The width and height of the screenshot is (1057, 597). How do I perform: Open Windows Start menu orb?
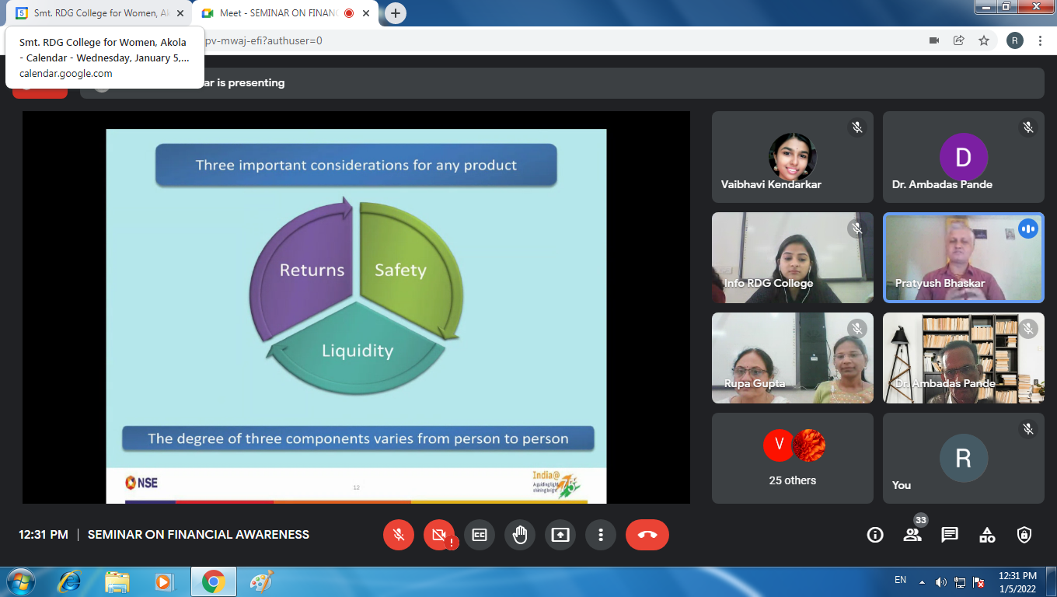(20, 581)
